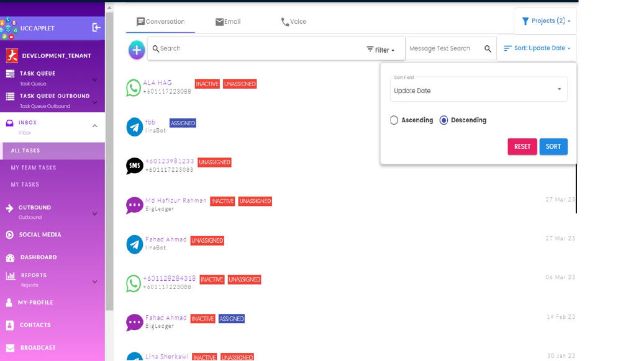Click the magnifier icon in Message Text Search
The image size is (636, 361).
tap(488, 49)
